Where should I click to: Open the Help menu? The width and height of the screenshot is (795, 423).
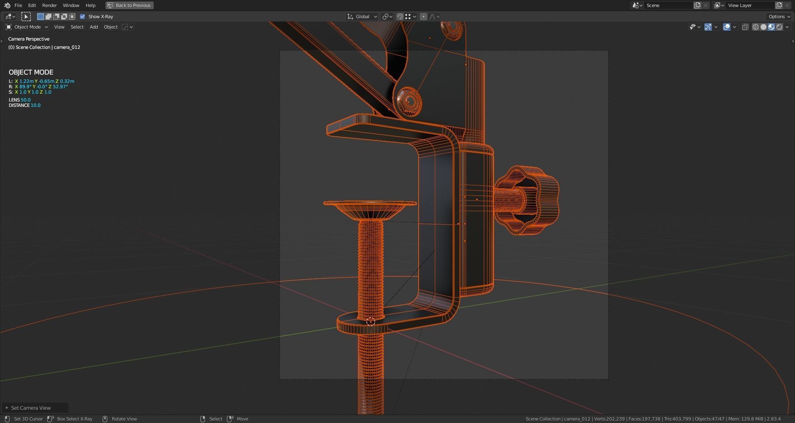tap(90, 5)
